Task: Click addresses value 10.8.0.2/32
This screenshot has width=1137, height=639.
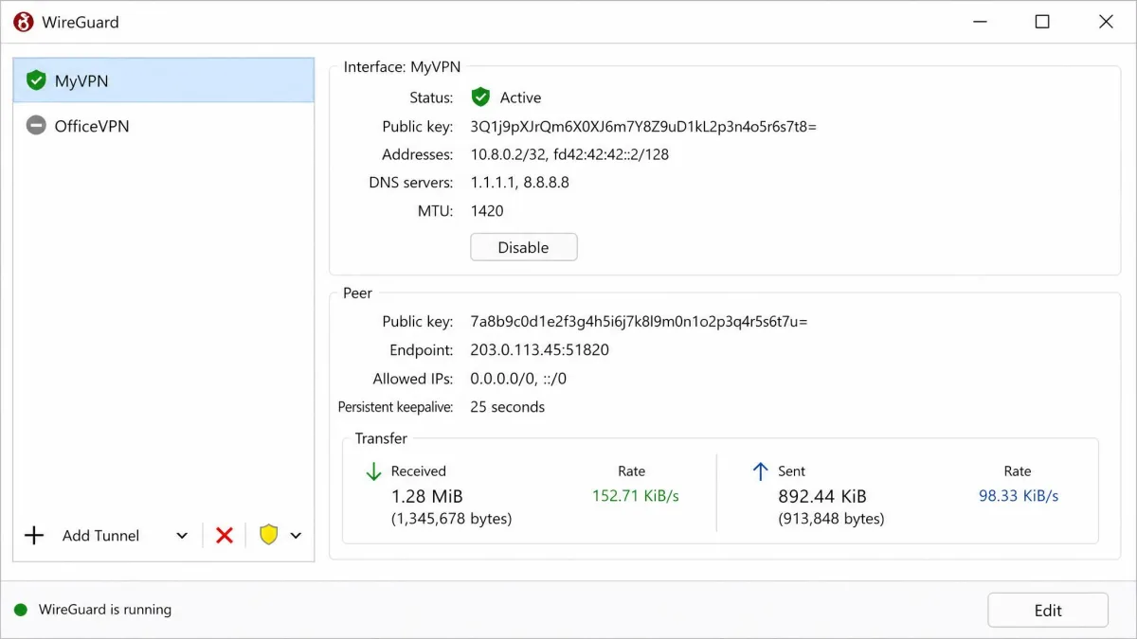Action: click(569, 154)
